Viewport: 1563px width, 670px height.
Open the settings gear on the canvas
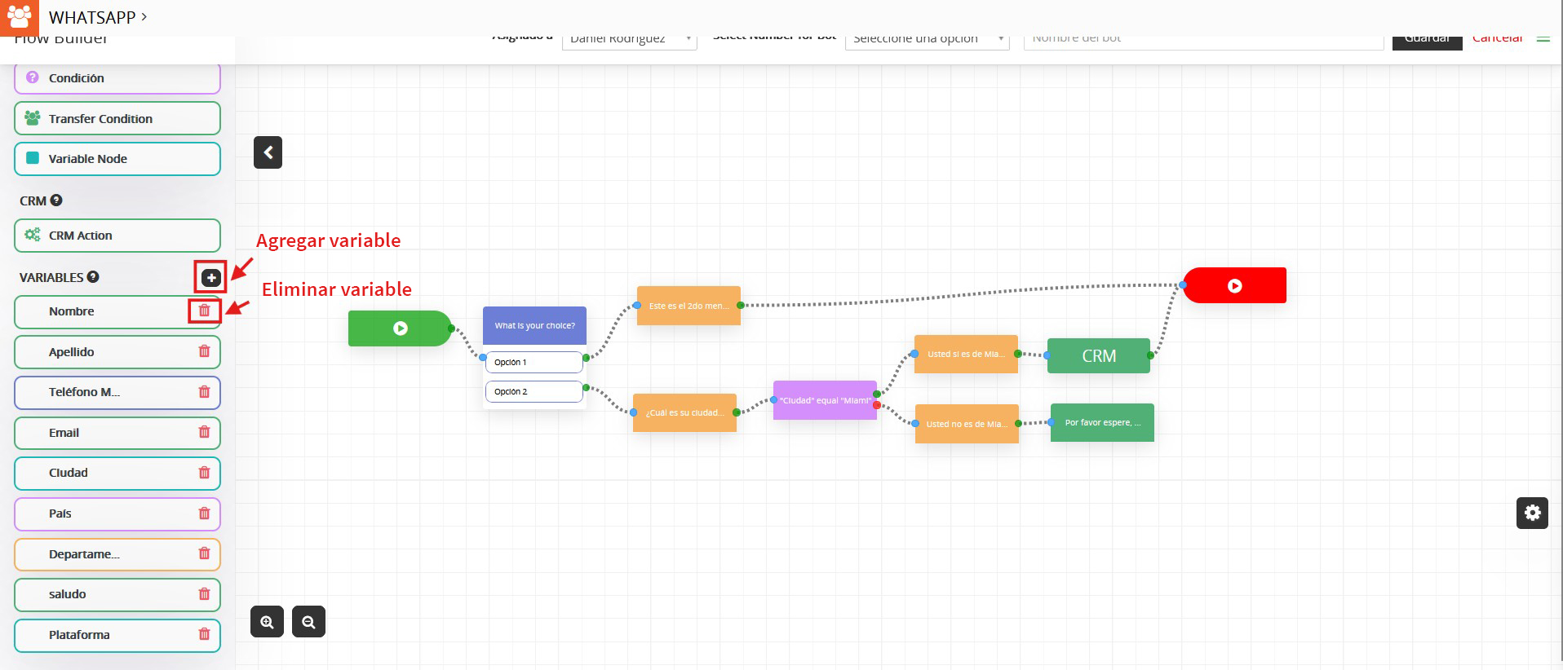tap(1532, 513)
